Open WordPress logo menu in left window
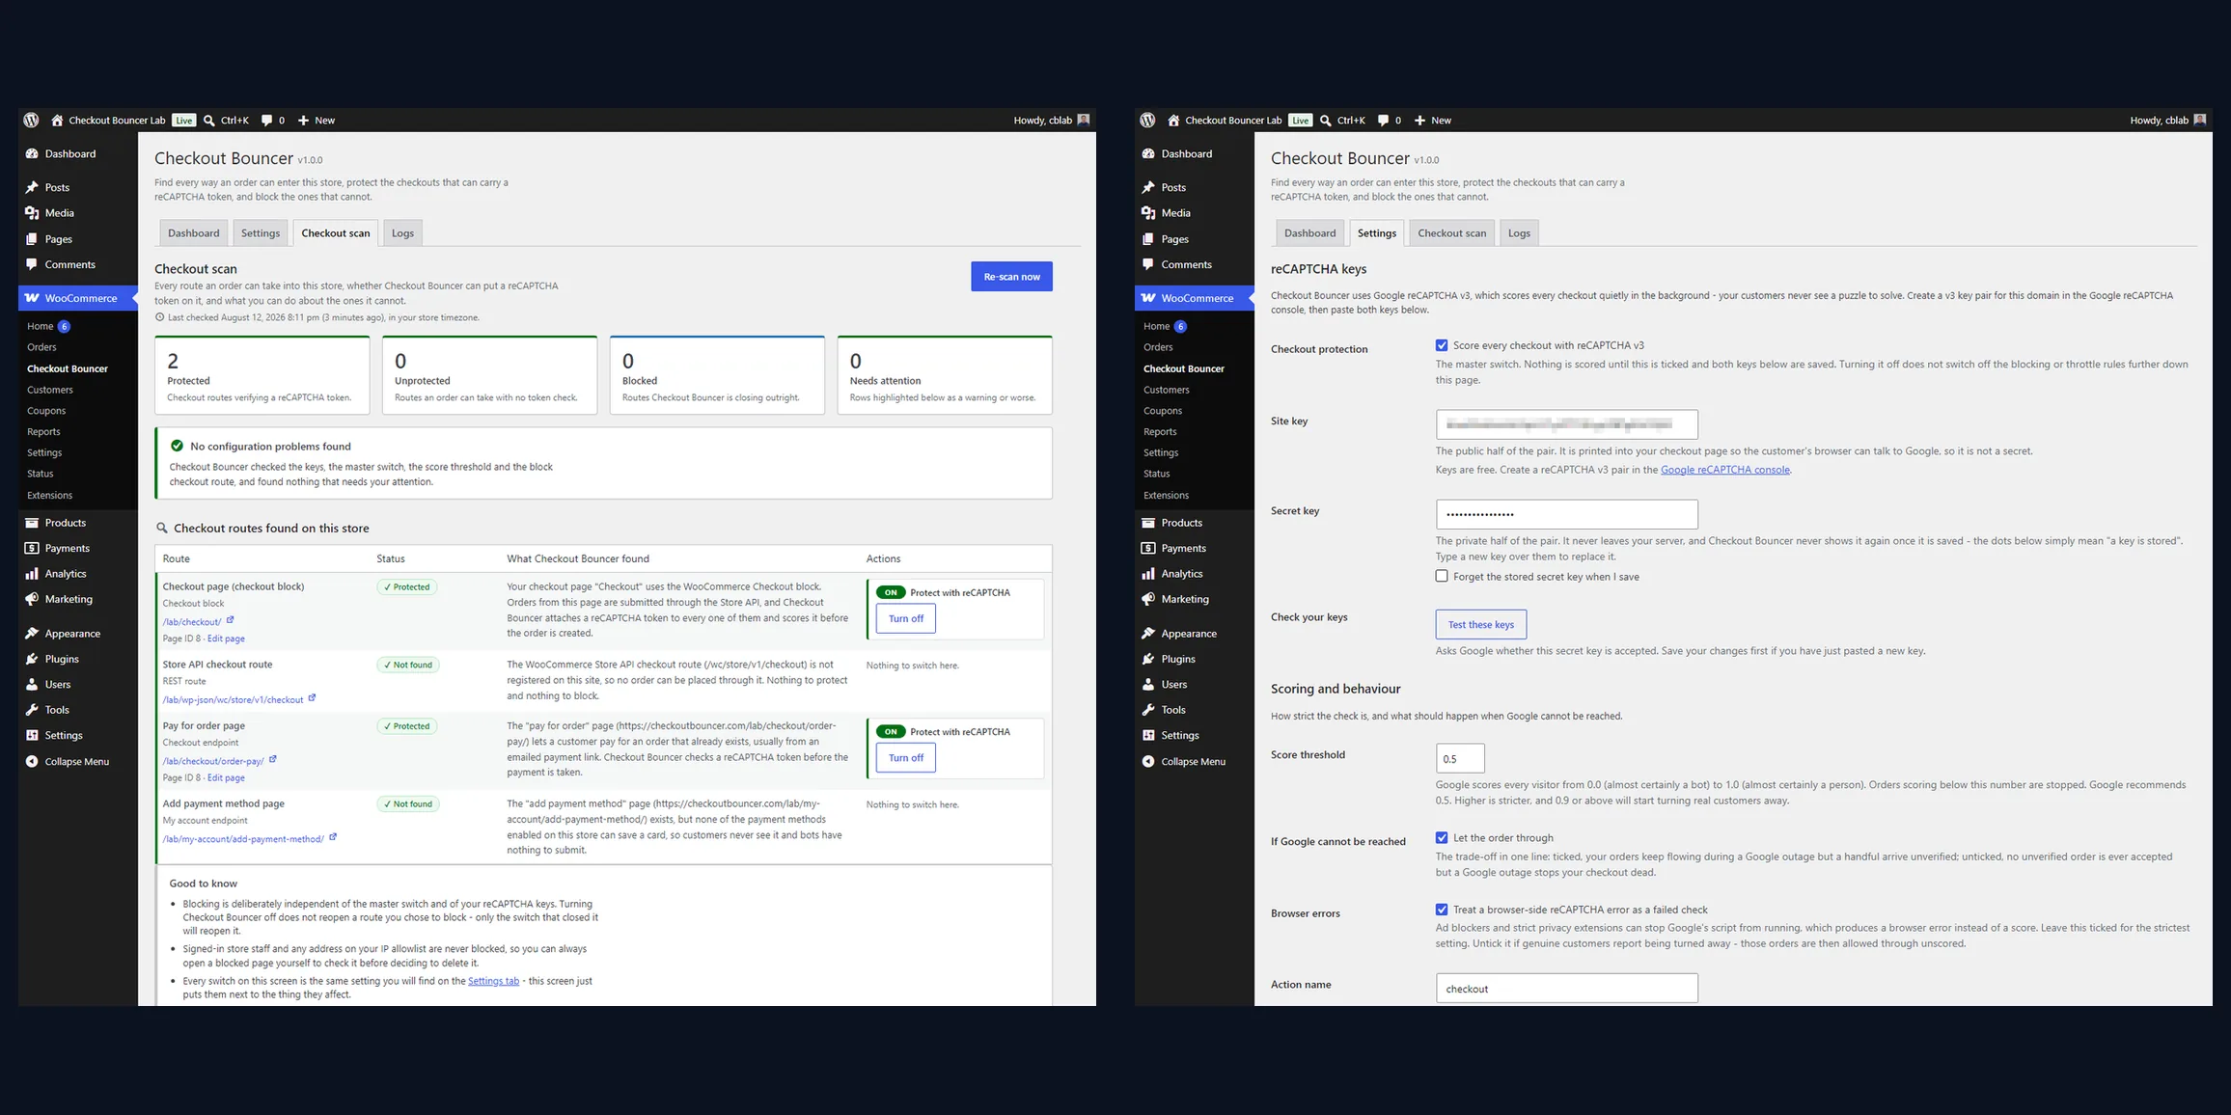2231x1115 pixels. coord(31,121)
